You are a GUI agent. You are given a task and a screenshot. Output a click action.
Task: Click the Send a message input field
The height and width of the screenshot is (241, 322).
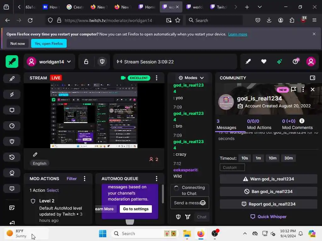[190, 203]
